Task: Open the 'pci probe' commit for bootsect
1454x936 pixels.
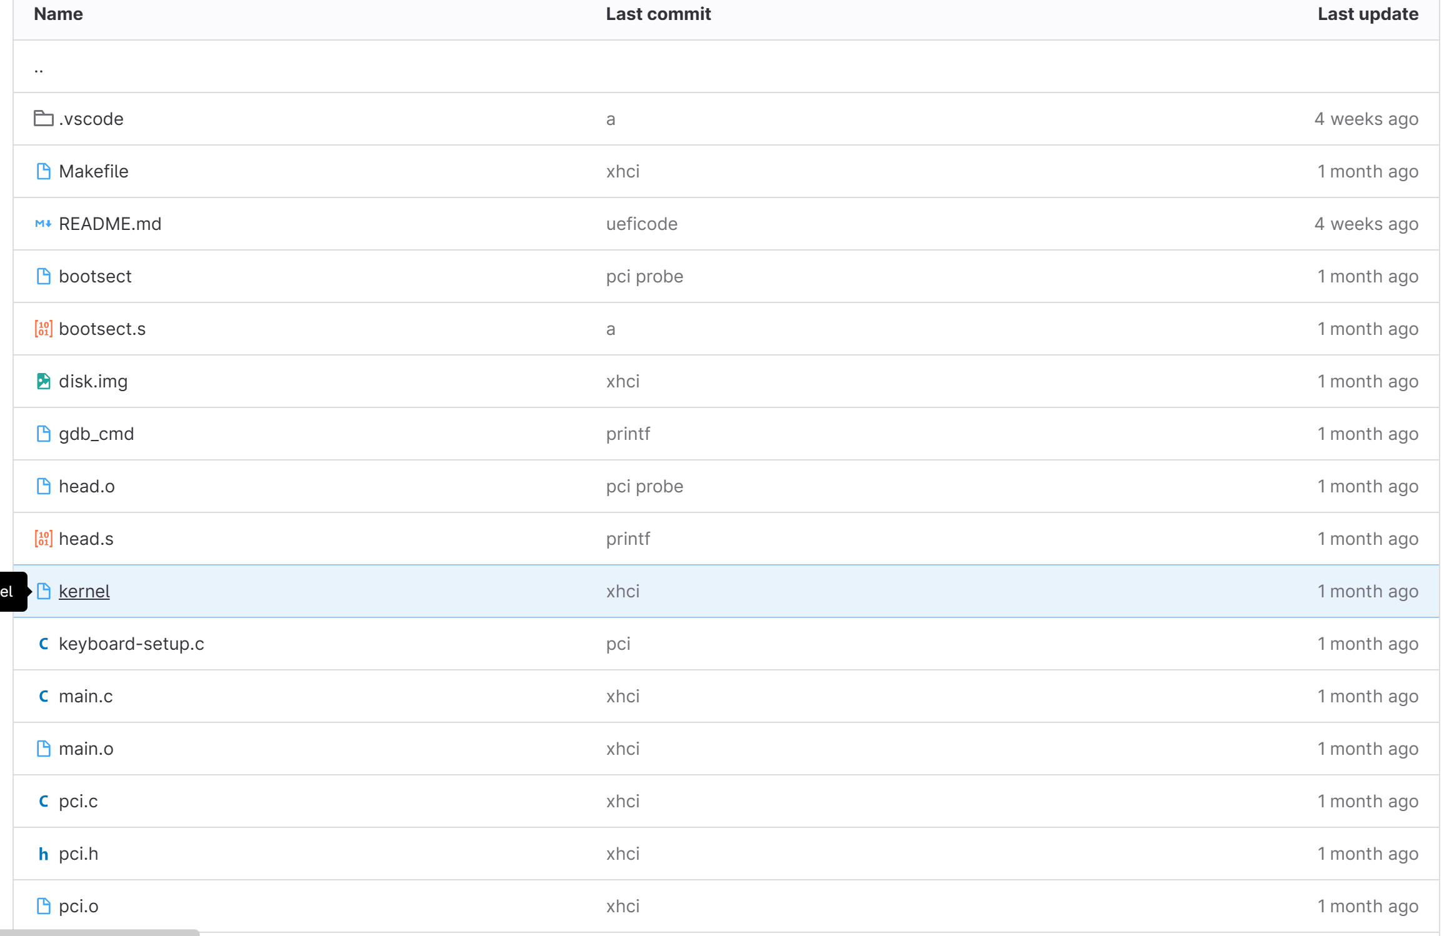Action: 644,276
